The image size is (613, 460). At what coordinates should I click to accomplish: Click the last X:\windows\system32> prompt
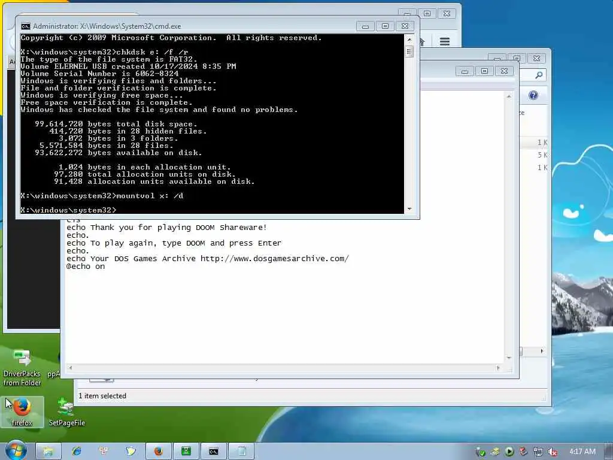pyautogui.click(x=68, y=210)
